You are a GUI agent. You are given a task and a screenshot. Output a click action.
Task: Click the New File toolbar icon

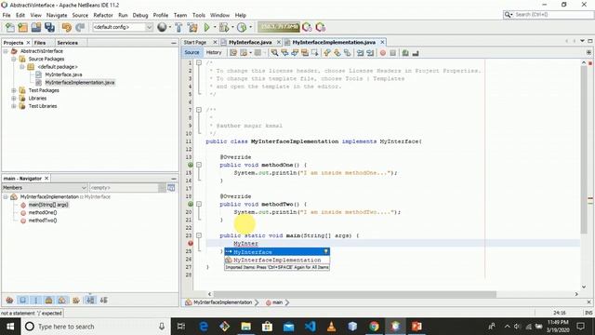pyautogui.click(x=10, y=27)
